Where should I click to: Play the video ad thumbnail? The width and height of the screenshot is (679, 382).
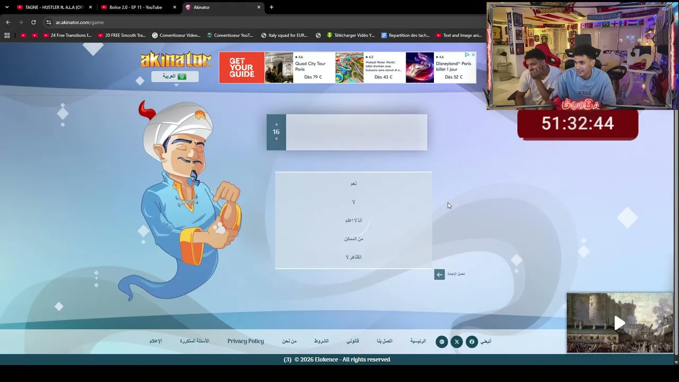(620, 323)
